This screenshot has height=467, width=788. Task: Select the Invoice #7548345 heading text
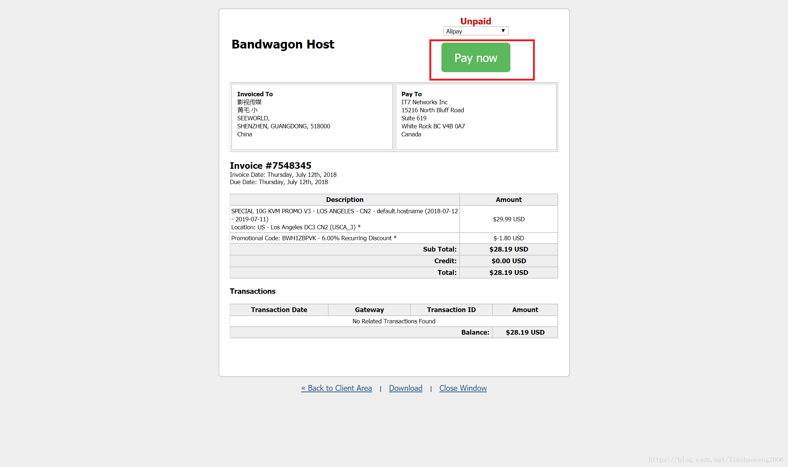pos(270,166)
